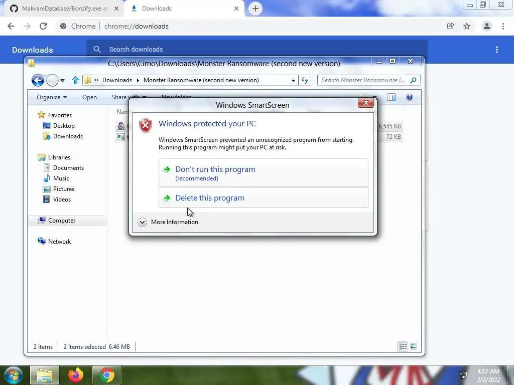Viewport: 514px width, 385px height.
Task: Choose Delete this program option
Action: click(263, 198)
